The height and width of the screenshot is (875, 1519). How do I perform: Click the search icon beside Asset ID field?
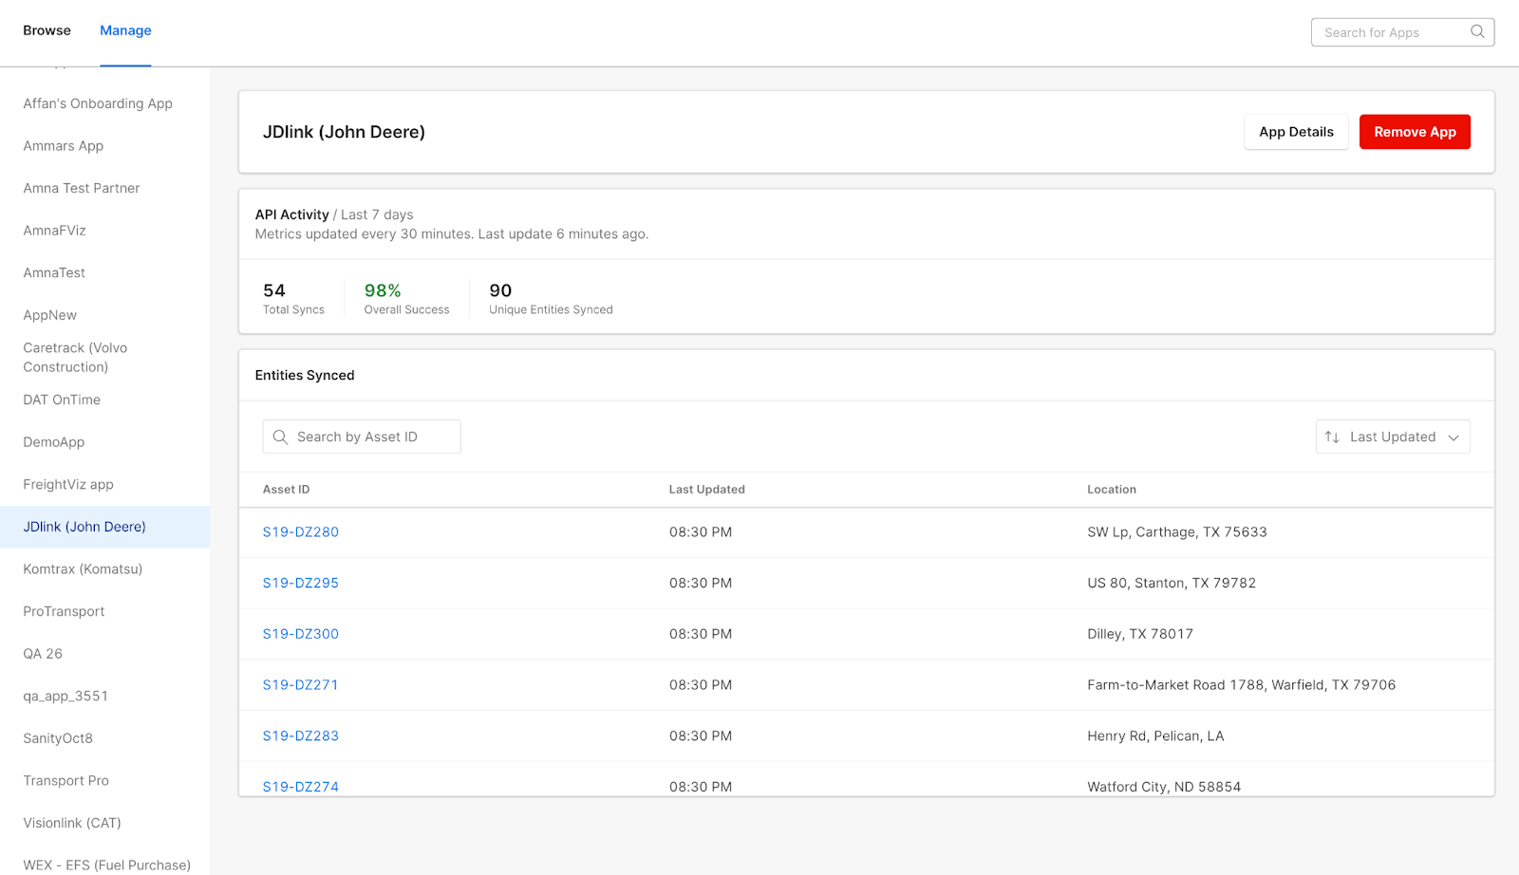coord(280,437)
